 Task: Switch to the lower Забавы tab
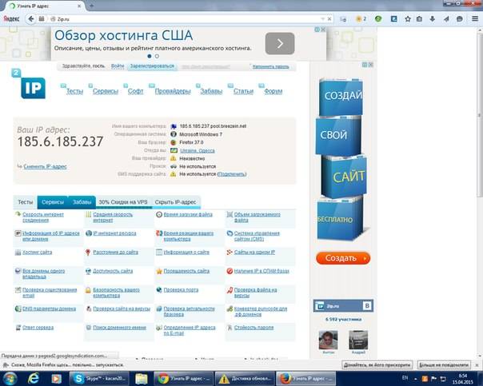tap(82, 202)
